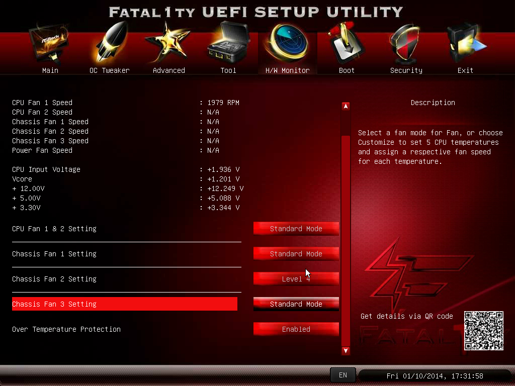Click the date and time display
515x386 pixels.
pos(435,376)
